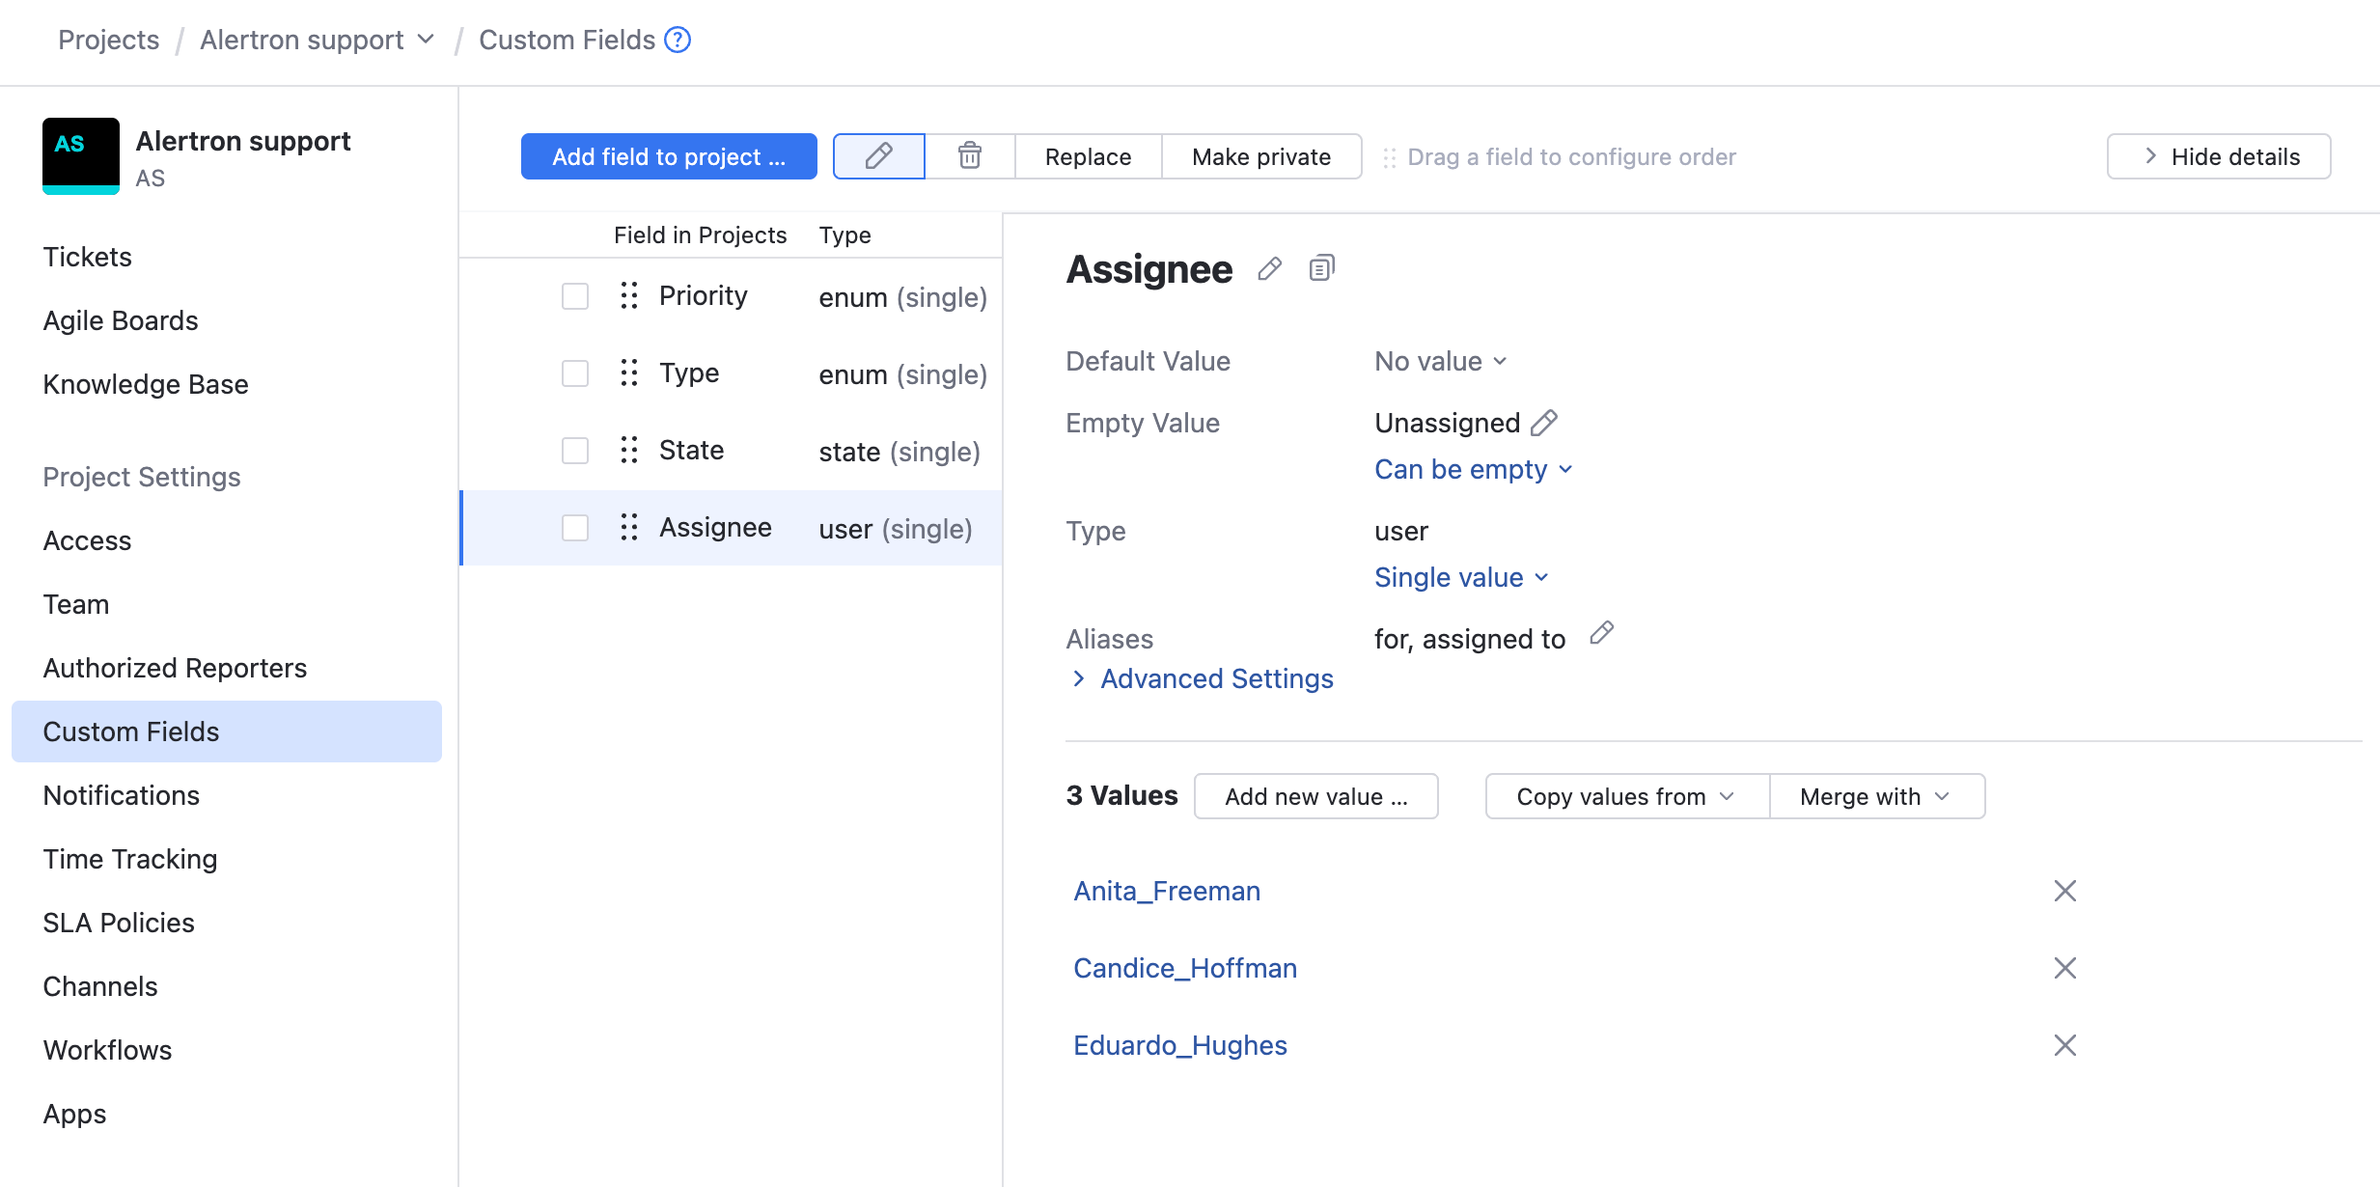Select the State field checkbox
Image resolution: width=2380 pixels, height=1187 pixels.
point(574,450)
